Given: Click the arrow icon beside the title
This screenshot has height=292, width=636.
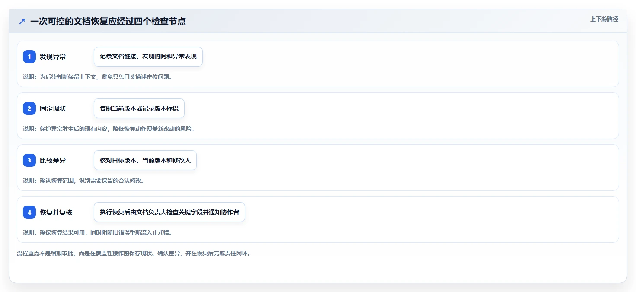Looking at the screenshot, I should 22,21.
